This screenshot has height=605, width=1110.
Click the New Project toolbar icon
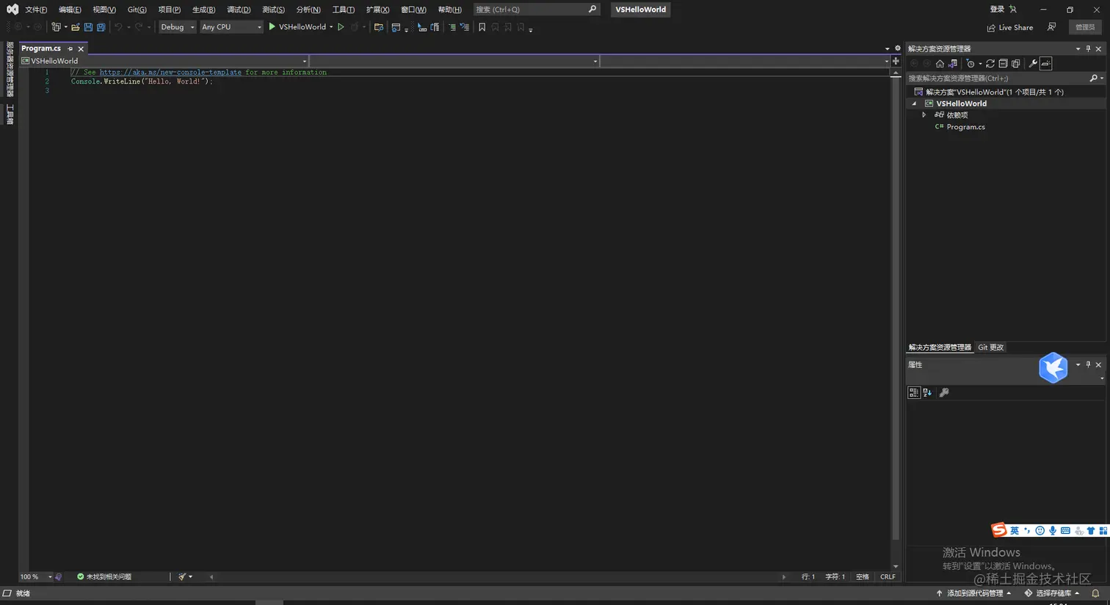point(56,27)
